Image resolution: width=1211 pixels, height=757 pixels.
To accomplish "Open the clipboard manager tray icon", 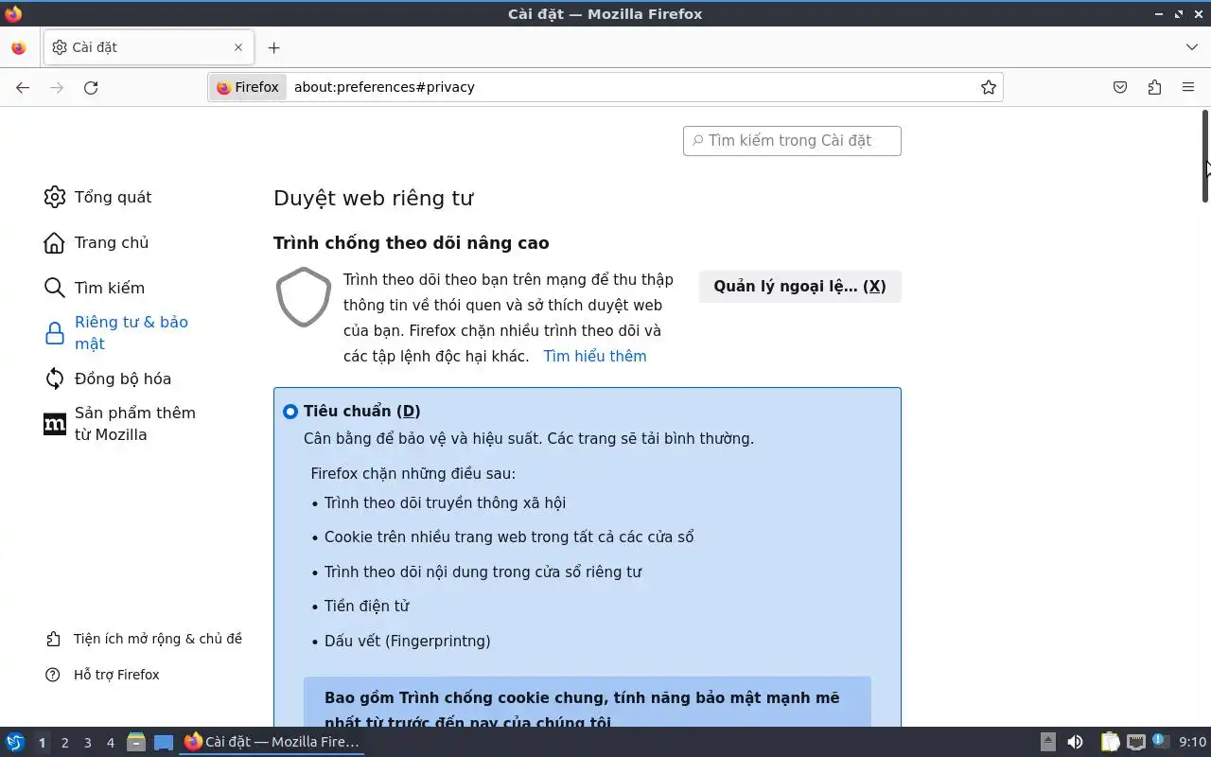I will click(x=1110, y=742).
